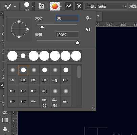Select the first large recent brush
The image size is (137, 135).
13,56
